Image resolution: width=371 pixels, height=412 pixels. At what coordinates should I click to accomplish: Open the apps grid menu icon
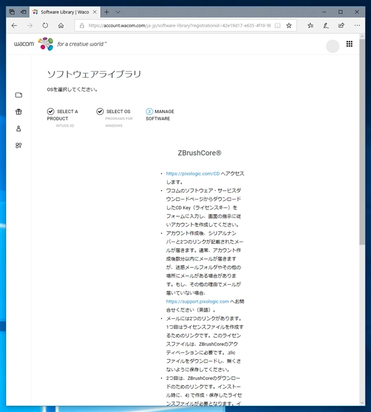click(349, 44)
